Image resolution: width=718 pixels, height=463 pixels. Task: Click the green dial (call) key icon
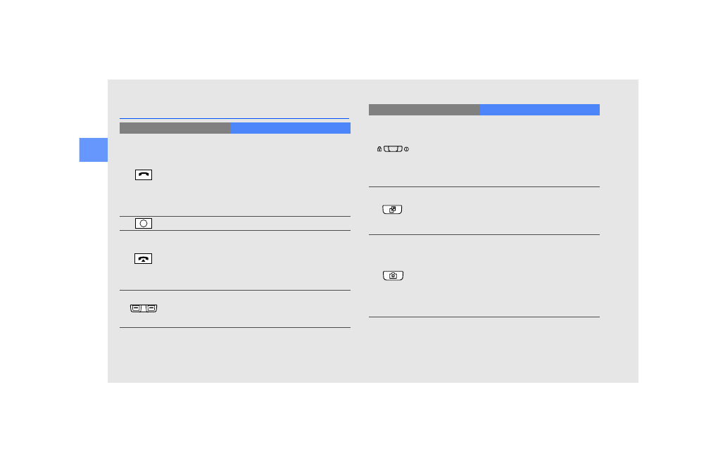tap(144, 175)
